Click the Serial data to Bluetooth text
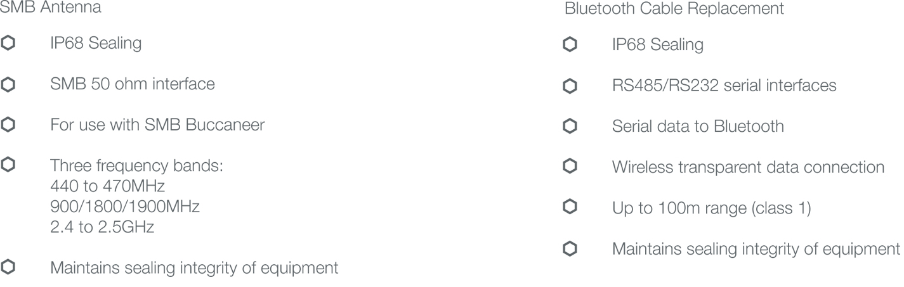 (698, 127)
